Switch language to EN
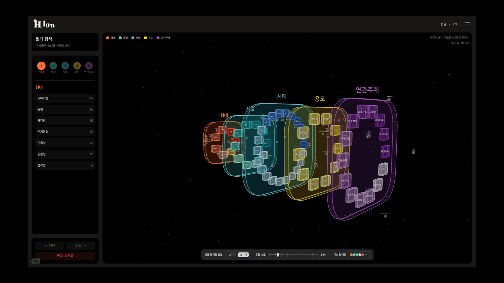Viewport: 504px width, 283px height. [455, 24]
